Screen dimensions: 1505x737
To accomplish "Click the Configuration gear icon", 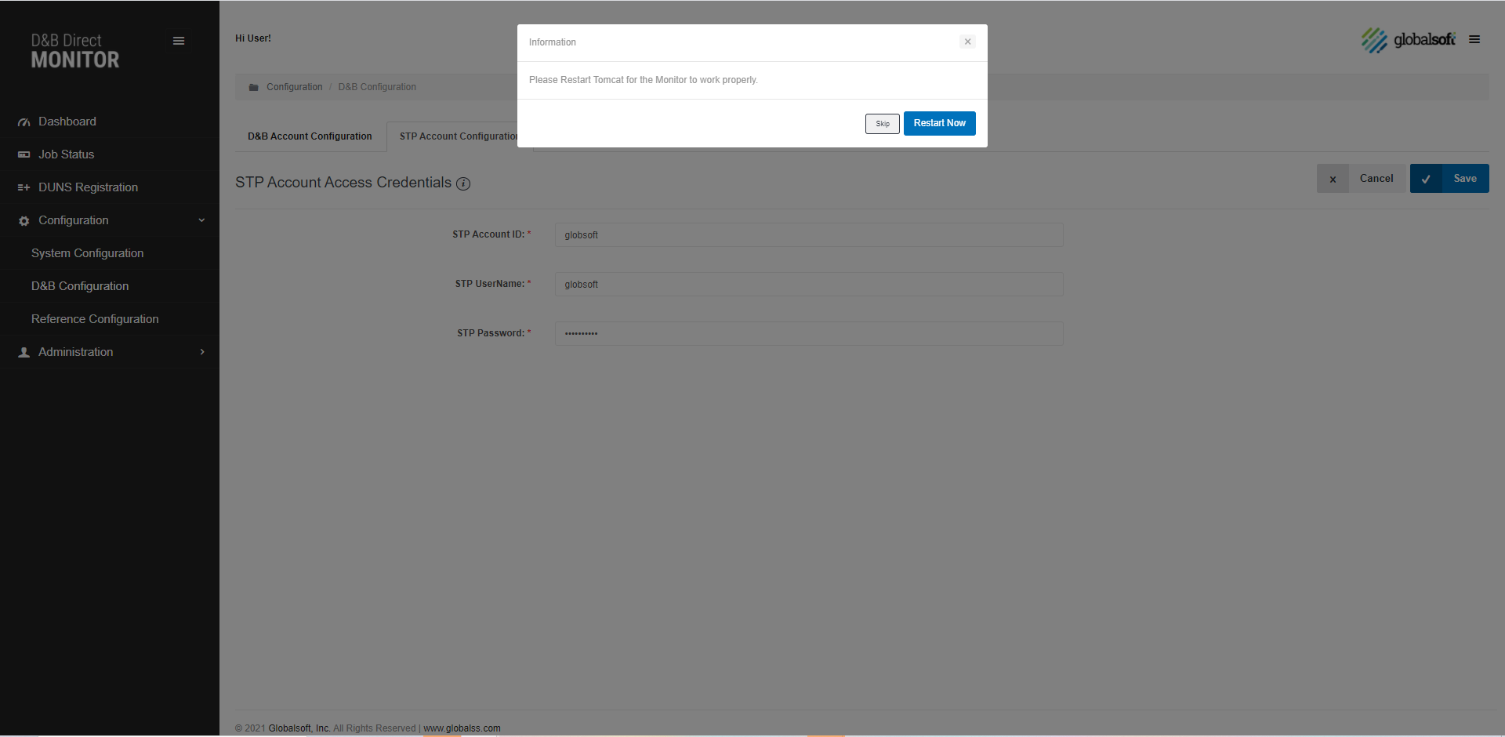I will pyautogui.click(x=24, y=221).
